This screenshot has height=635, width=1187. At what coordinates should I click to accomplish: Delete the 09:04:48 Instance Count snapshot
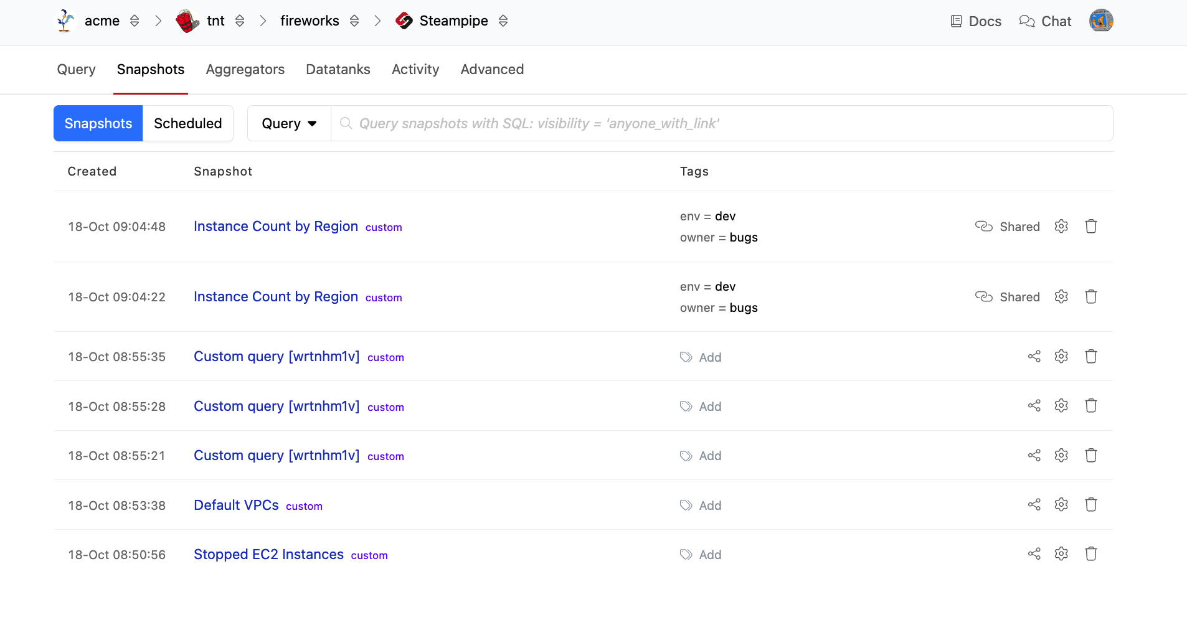tap(1090, 227)
